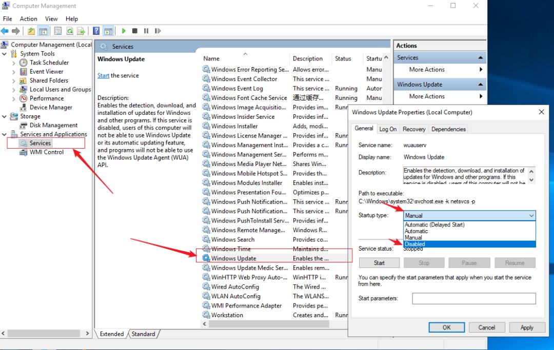Open Help via blue question mark icon
Screen dimensions: 554x350
click(96, 31)
